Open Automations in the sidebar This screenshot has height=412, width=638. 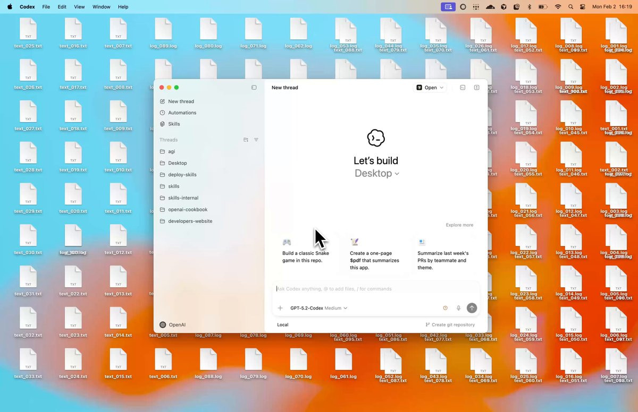click(x=209, y=113)
